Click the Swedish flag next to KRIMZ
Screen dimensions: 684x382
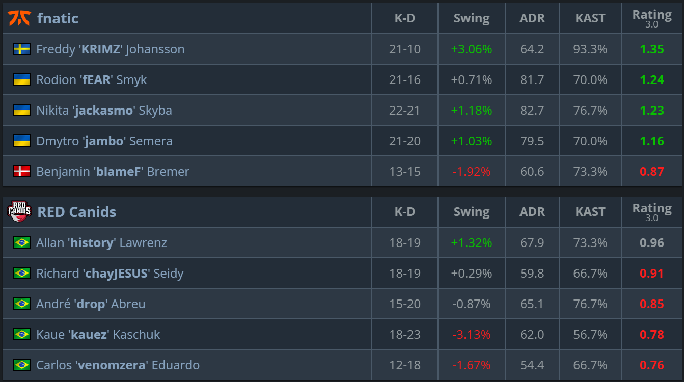pos(22,49)
